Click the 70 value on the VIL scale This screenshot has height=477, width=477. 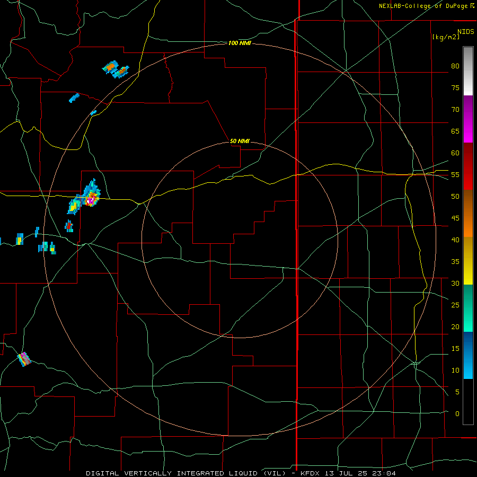point(455,110)
